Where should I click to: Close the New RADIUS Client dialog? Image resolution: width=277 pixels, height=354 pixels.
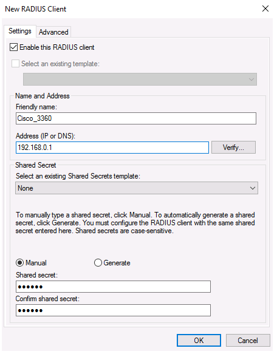[265, 9]
